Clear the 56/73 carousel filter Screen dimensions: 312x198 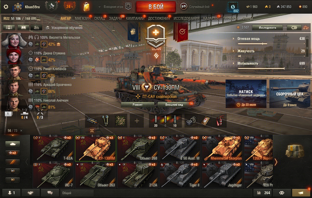21,131
